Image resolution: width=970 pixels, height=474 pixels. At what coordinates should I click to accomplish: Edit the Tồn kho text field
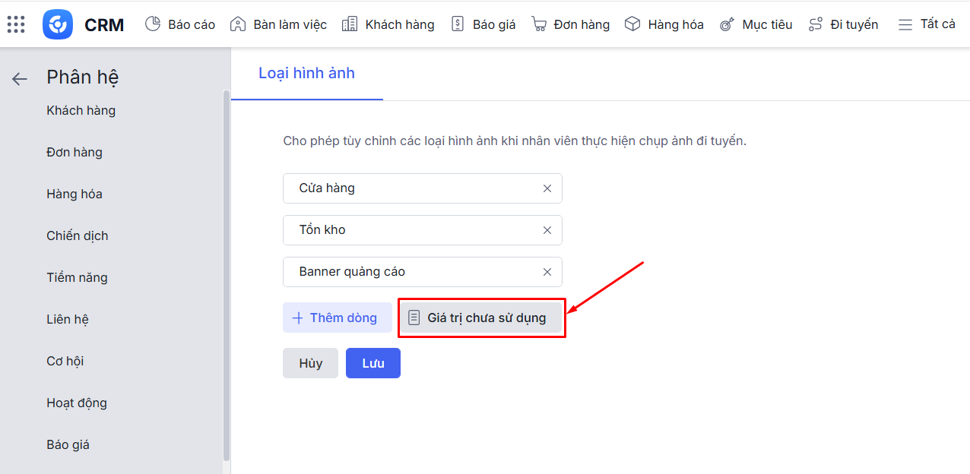[411, 230]
